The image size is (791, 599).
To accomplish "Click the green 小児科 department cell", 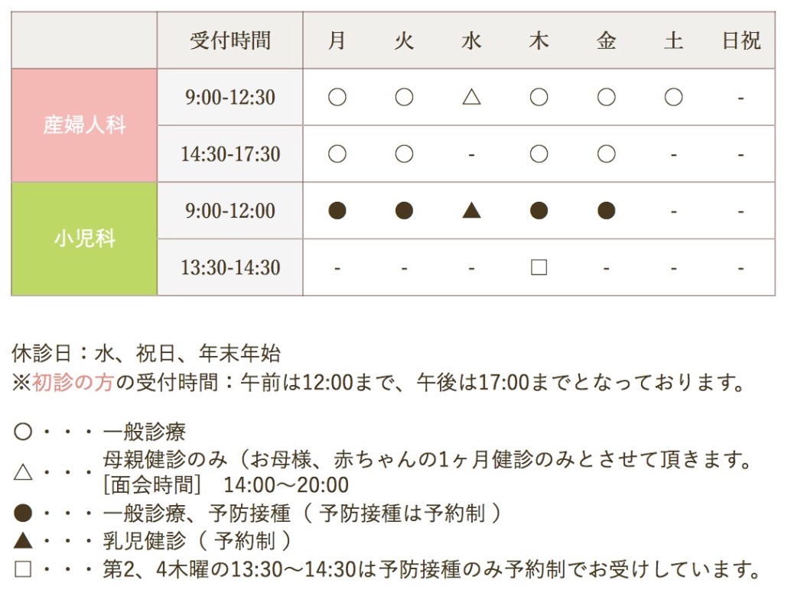I will coord(84,238).
